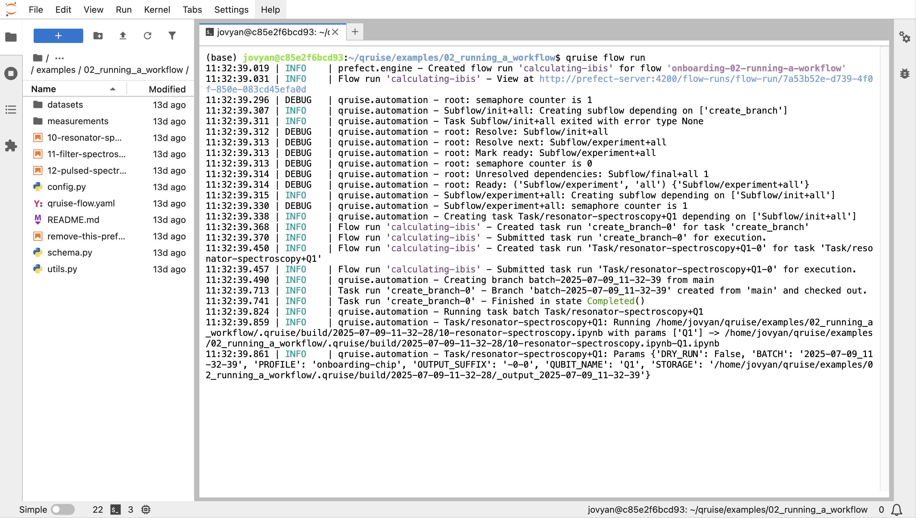Refresh the file browser list
This screenshot has height=518, width=916.
click(147, 35)
